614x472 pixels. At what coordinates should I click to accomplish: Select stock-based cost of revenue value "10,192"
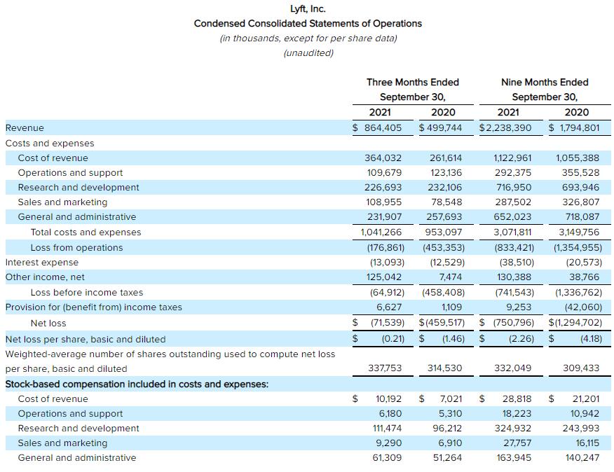click(389, 398)
